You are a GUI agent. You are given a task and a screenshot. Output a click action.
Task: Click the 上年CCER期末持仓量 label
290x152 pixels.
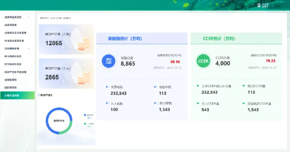216,86
